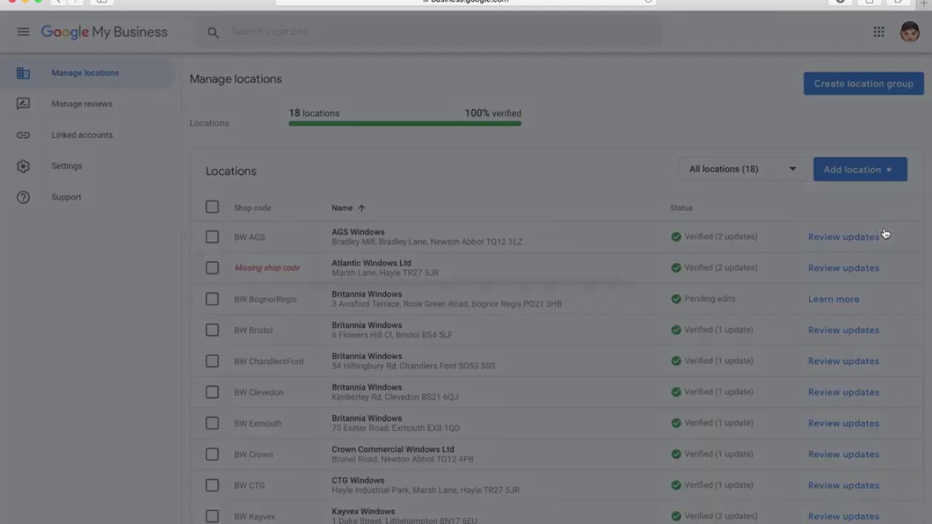The width and height of the screenshot is (932, 524).
Task: Tick the select-all locations checkbox
Action: click(212, 207)
